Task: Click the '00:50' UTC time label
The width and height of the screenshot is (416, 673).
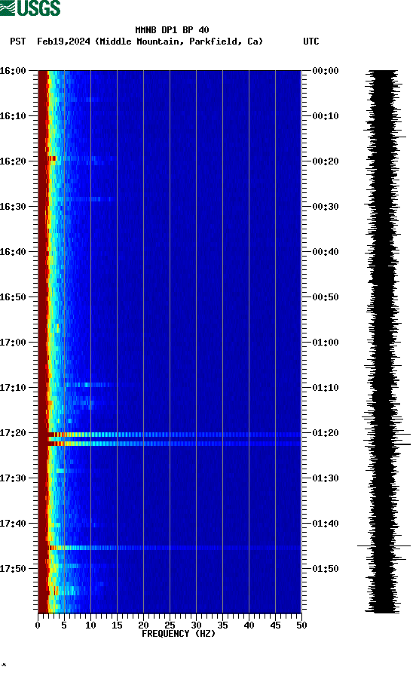Action: (326, 297)
